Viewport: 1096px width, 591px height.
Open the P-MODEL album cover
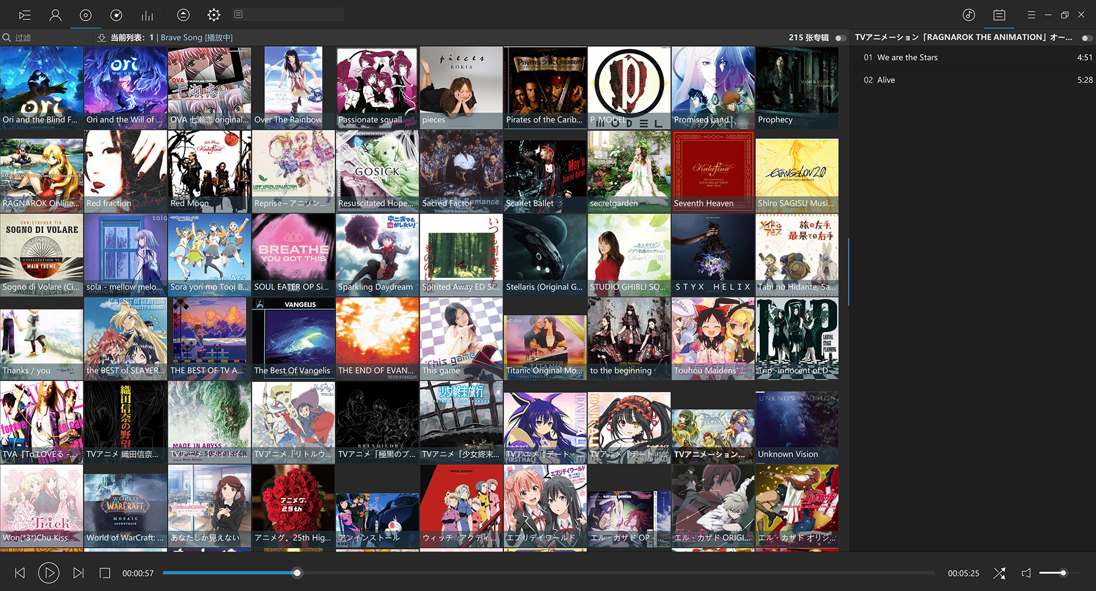629,87
